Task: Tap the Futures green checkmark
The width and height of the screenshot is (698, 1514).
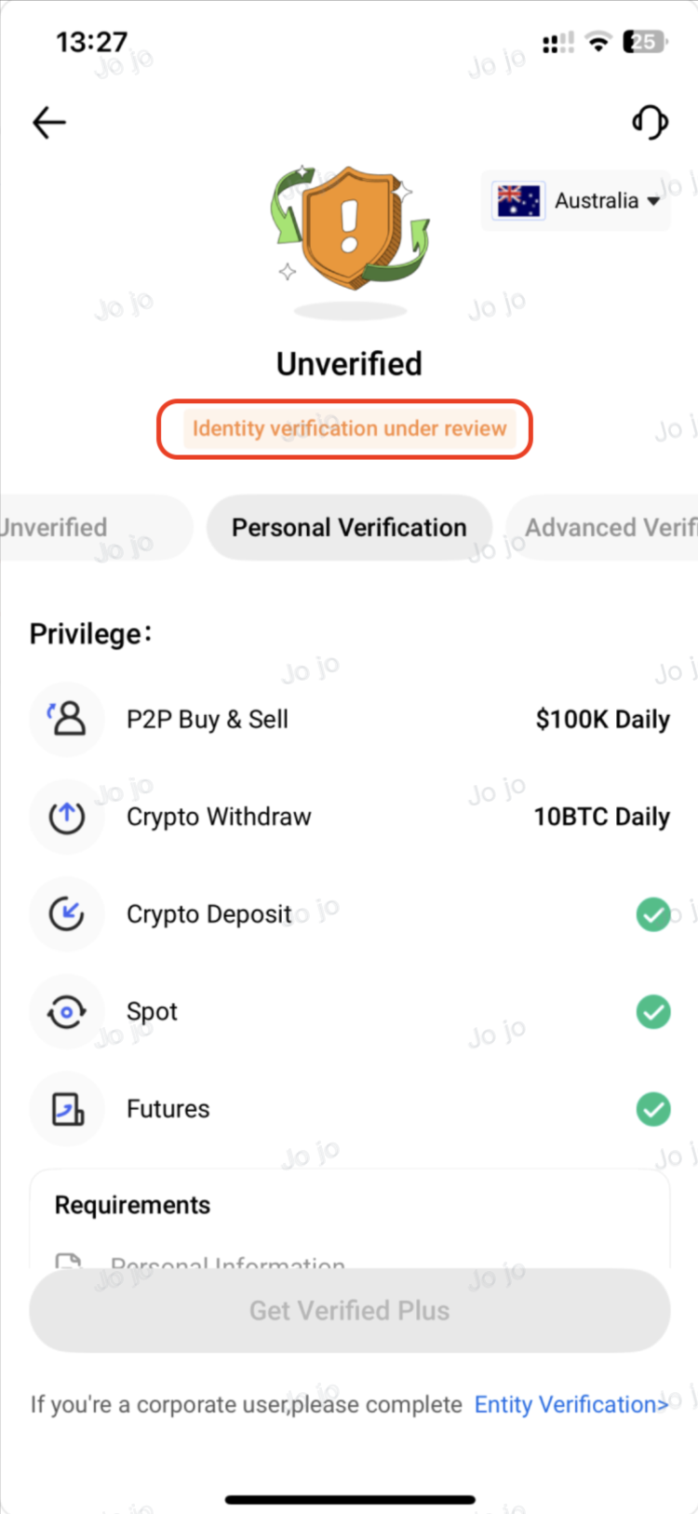Action: pyautogui.click(x=653, y=1109)
